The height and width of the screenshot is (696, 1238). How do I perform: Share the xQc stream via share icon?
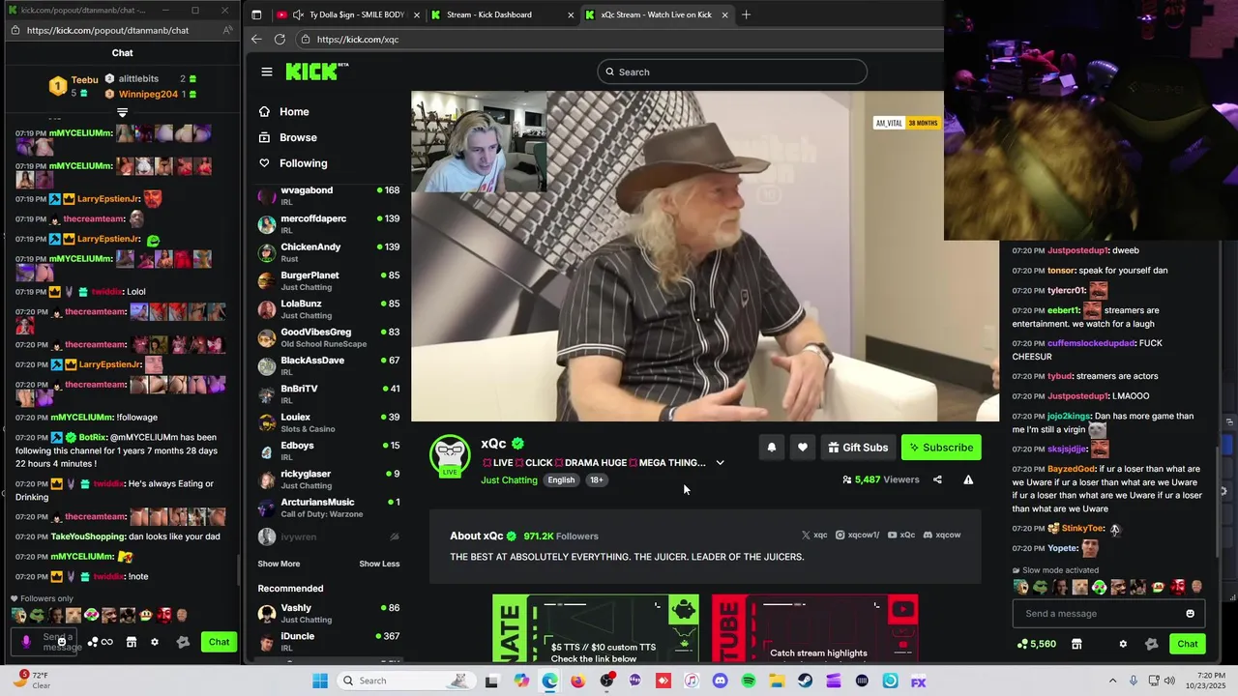coord(937,479)
